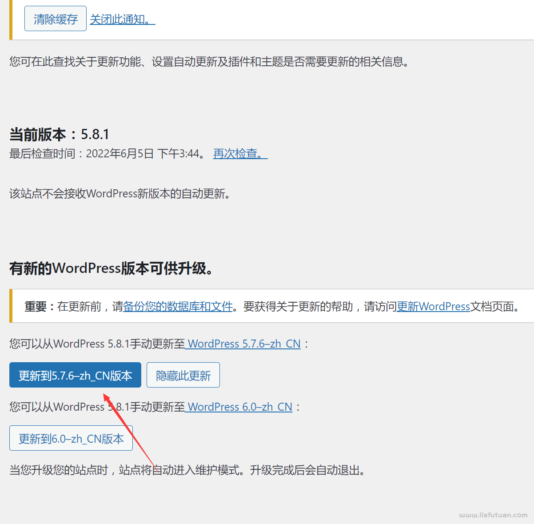Click 再次检查 link to recheck updates

[x=240, y=154]
